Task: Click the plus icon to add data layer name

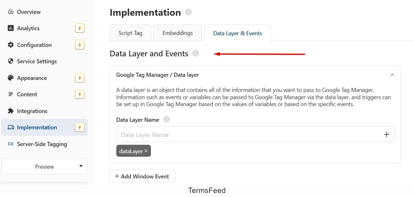Action: tap(387, 134)
